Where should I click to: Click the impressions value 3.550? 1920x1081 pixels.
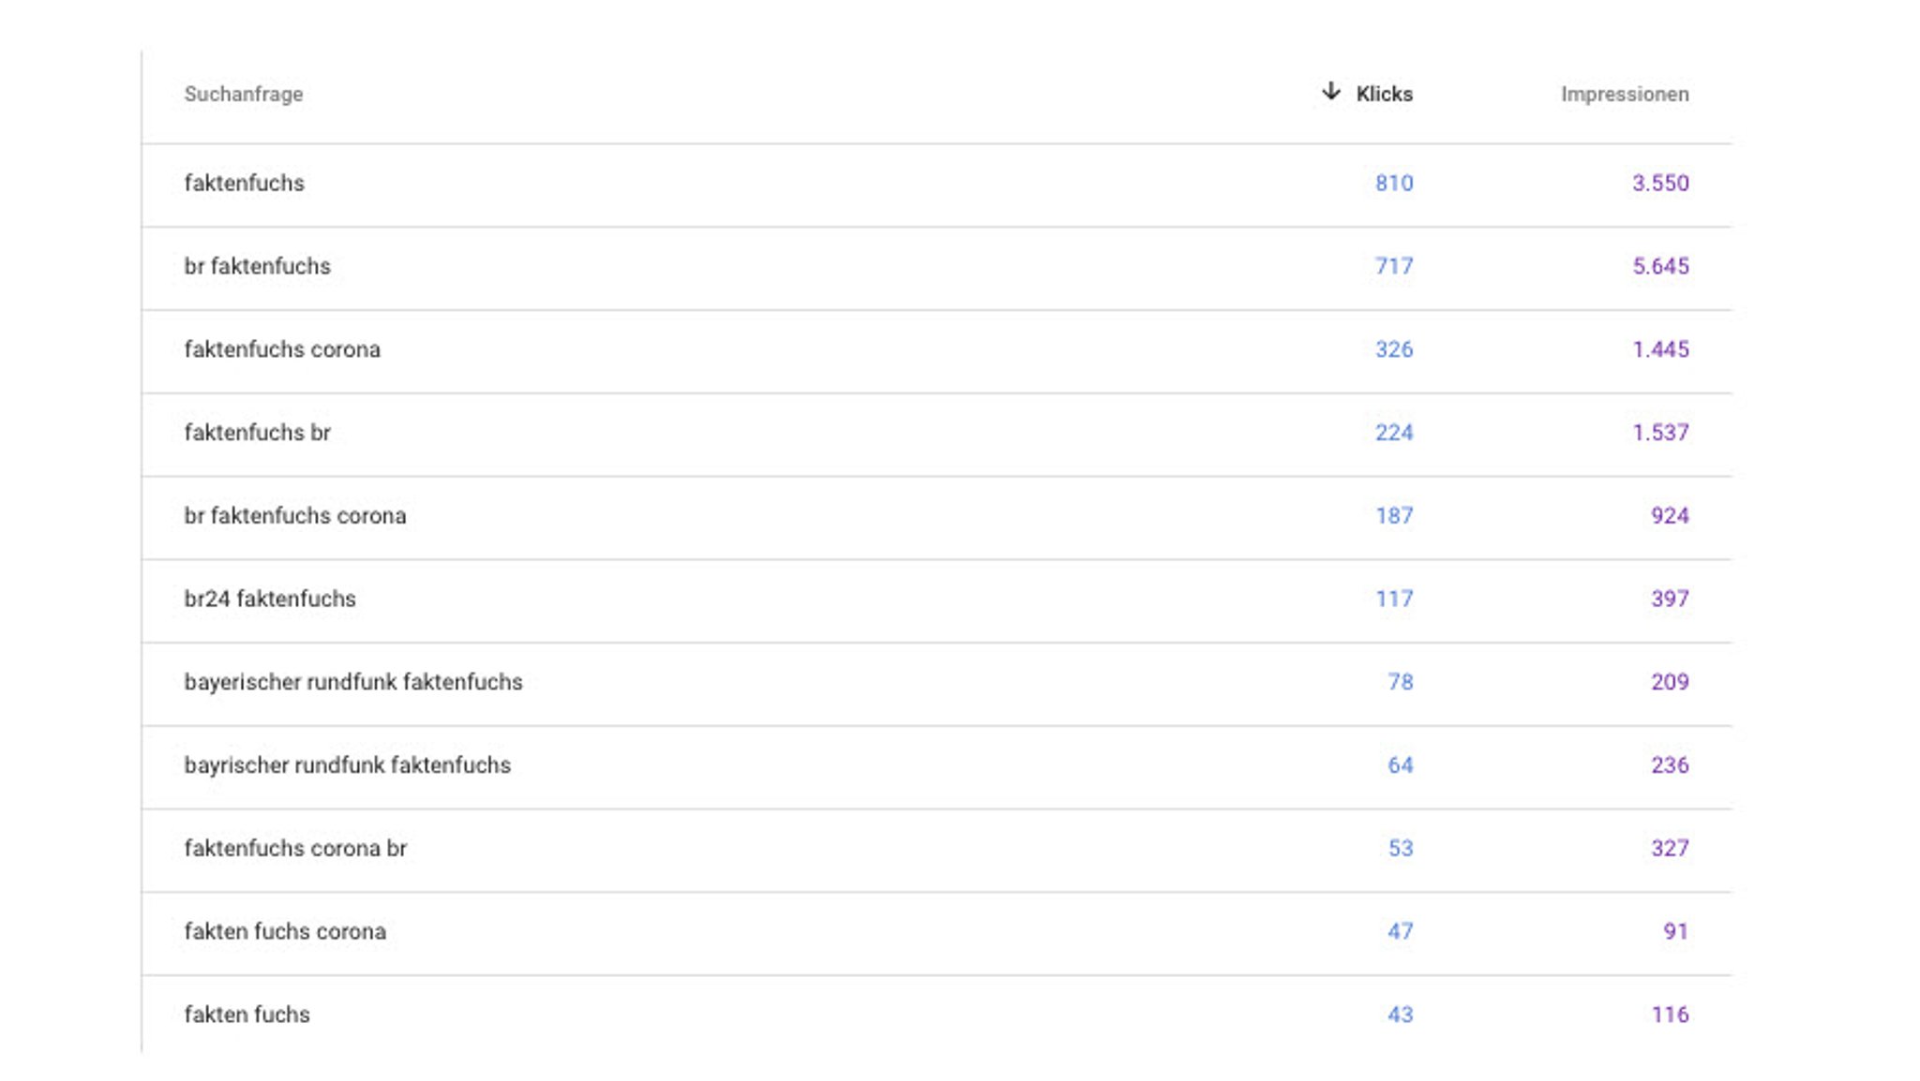coord(1660,183)
